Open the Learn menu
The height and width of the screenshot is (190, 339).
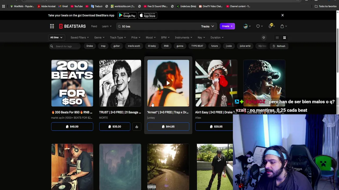click(x=107, y=26)
